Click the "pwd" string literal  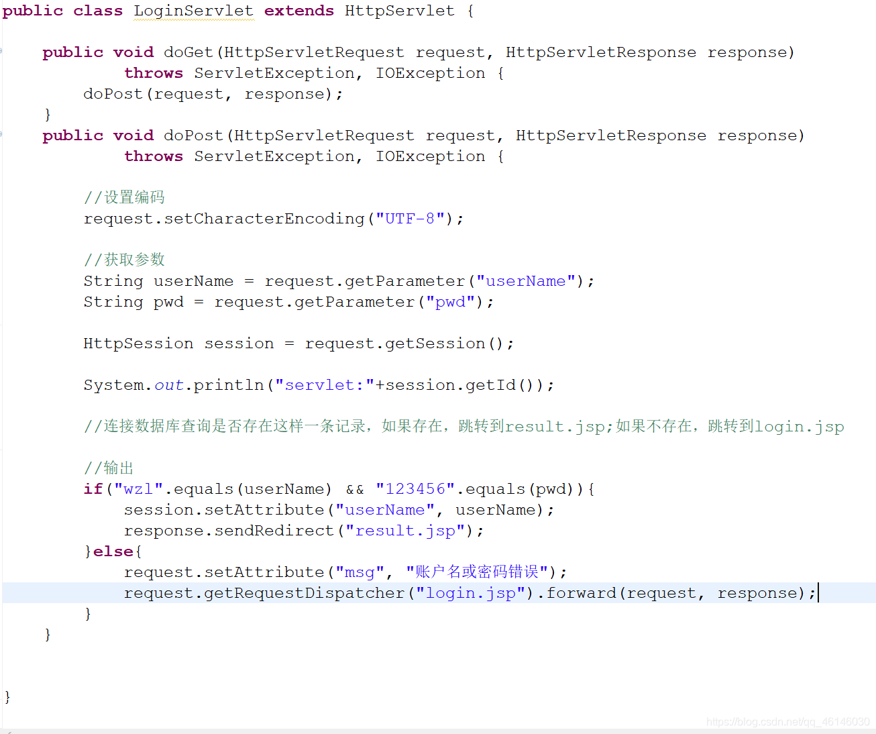[x=450, y=302]
